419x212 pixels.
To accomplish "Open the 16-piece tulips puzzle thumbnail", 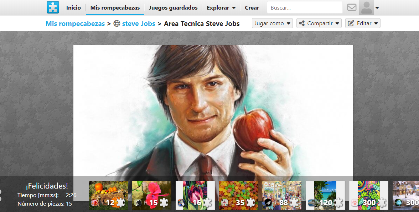I will [x=195, y=195].
